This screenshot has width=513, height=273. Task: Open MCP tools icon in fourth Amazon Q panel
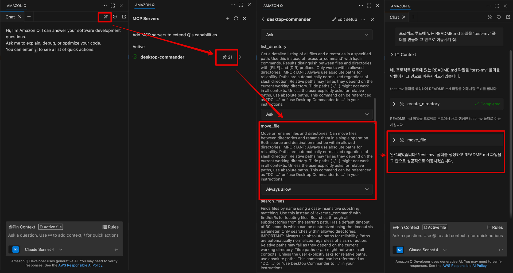coord(490,17)
